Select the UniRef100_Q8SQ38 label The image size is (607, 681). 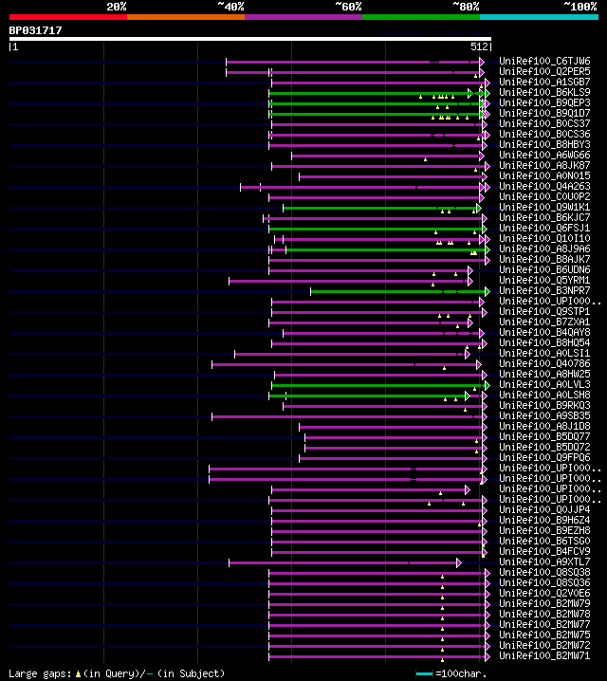click(544, 572)
